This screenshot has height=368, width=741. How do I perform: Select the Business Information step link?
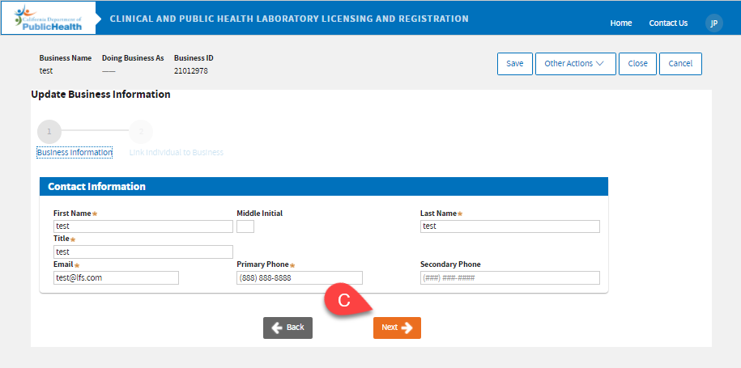pyautogui.click(x=75, y=152)
